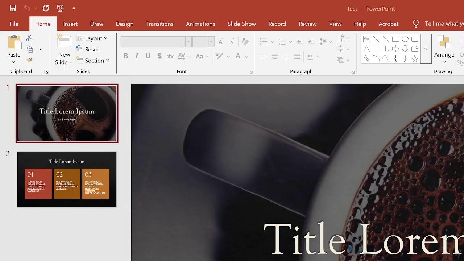Toggle bulleted list
Viewport: 464px width, 261px height.
(264, 42)
